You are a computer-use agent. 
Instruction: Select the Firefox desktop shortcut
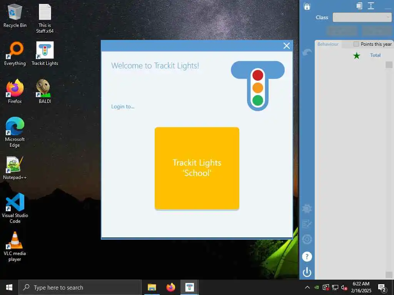pyautogui.click(x=15, y=91)
